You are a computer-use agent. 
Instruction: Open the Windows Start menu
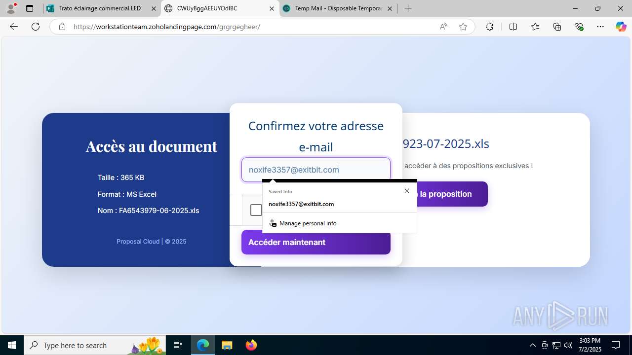pyautogui.click(x=12, y=345)
